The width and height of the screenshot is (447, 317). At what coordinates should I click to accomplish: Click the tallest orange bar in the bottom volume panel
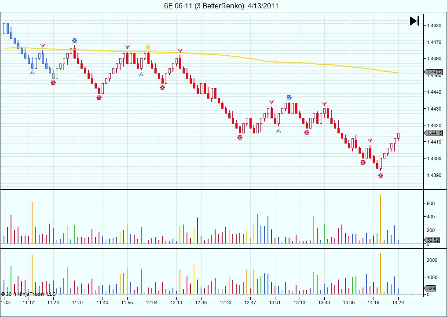pos(381,273)
